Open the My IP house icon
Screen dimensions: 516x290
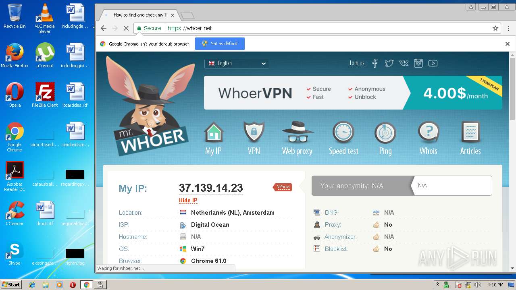point(214,133)
